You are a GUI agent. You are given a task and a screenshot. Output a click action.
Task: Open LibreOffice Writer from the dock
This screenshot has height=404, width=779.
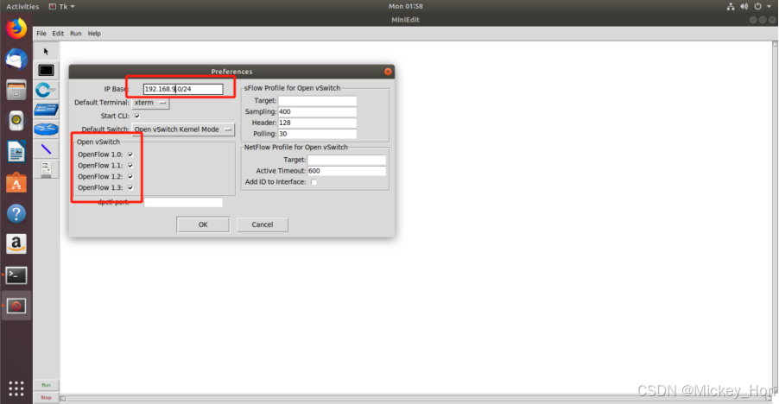pyautogui.click(x=16, y=152)
